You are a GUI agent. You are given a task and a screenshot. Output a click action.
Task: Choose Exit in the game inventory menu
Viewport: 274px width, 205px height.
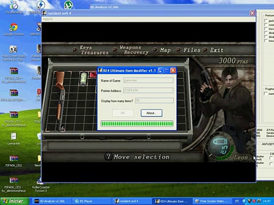click(x=217, y=50)
